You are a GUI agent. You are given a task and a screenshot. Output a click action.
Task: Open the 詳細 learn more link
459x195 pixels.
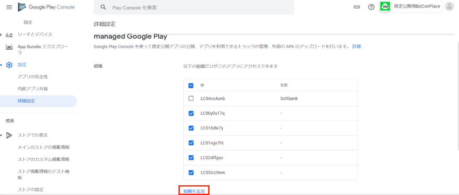(x=356, y=46)
